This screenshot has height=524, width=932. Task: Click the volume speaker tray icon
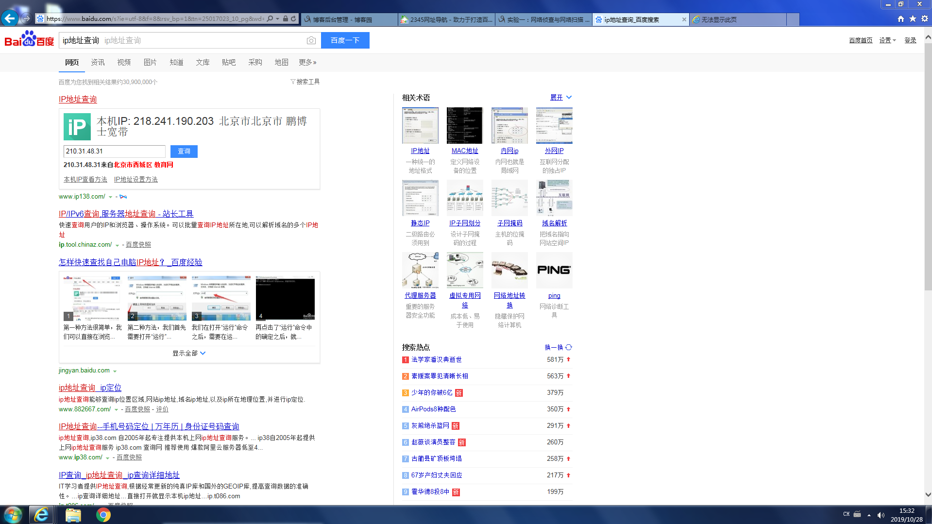[881, 515]
